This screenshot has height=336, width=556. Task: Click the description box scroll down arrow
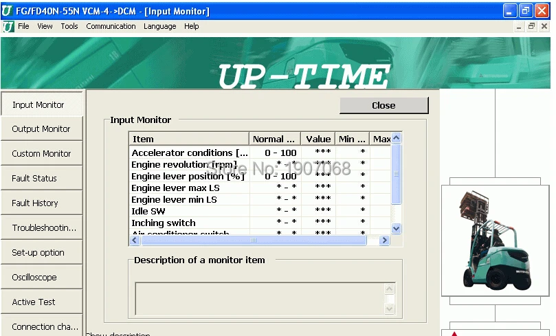pyautogui.click(x=390, y=309)
